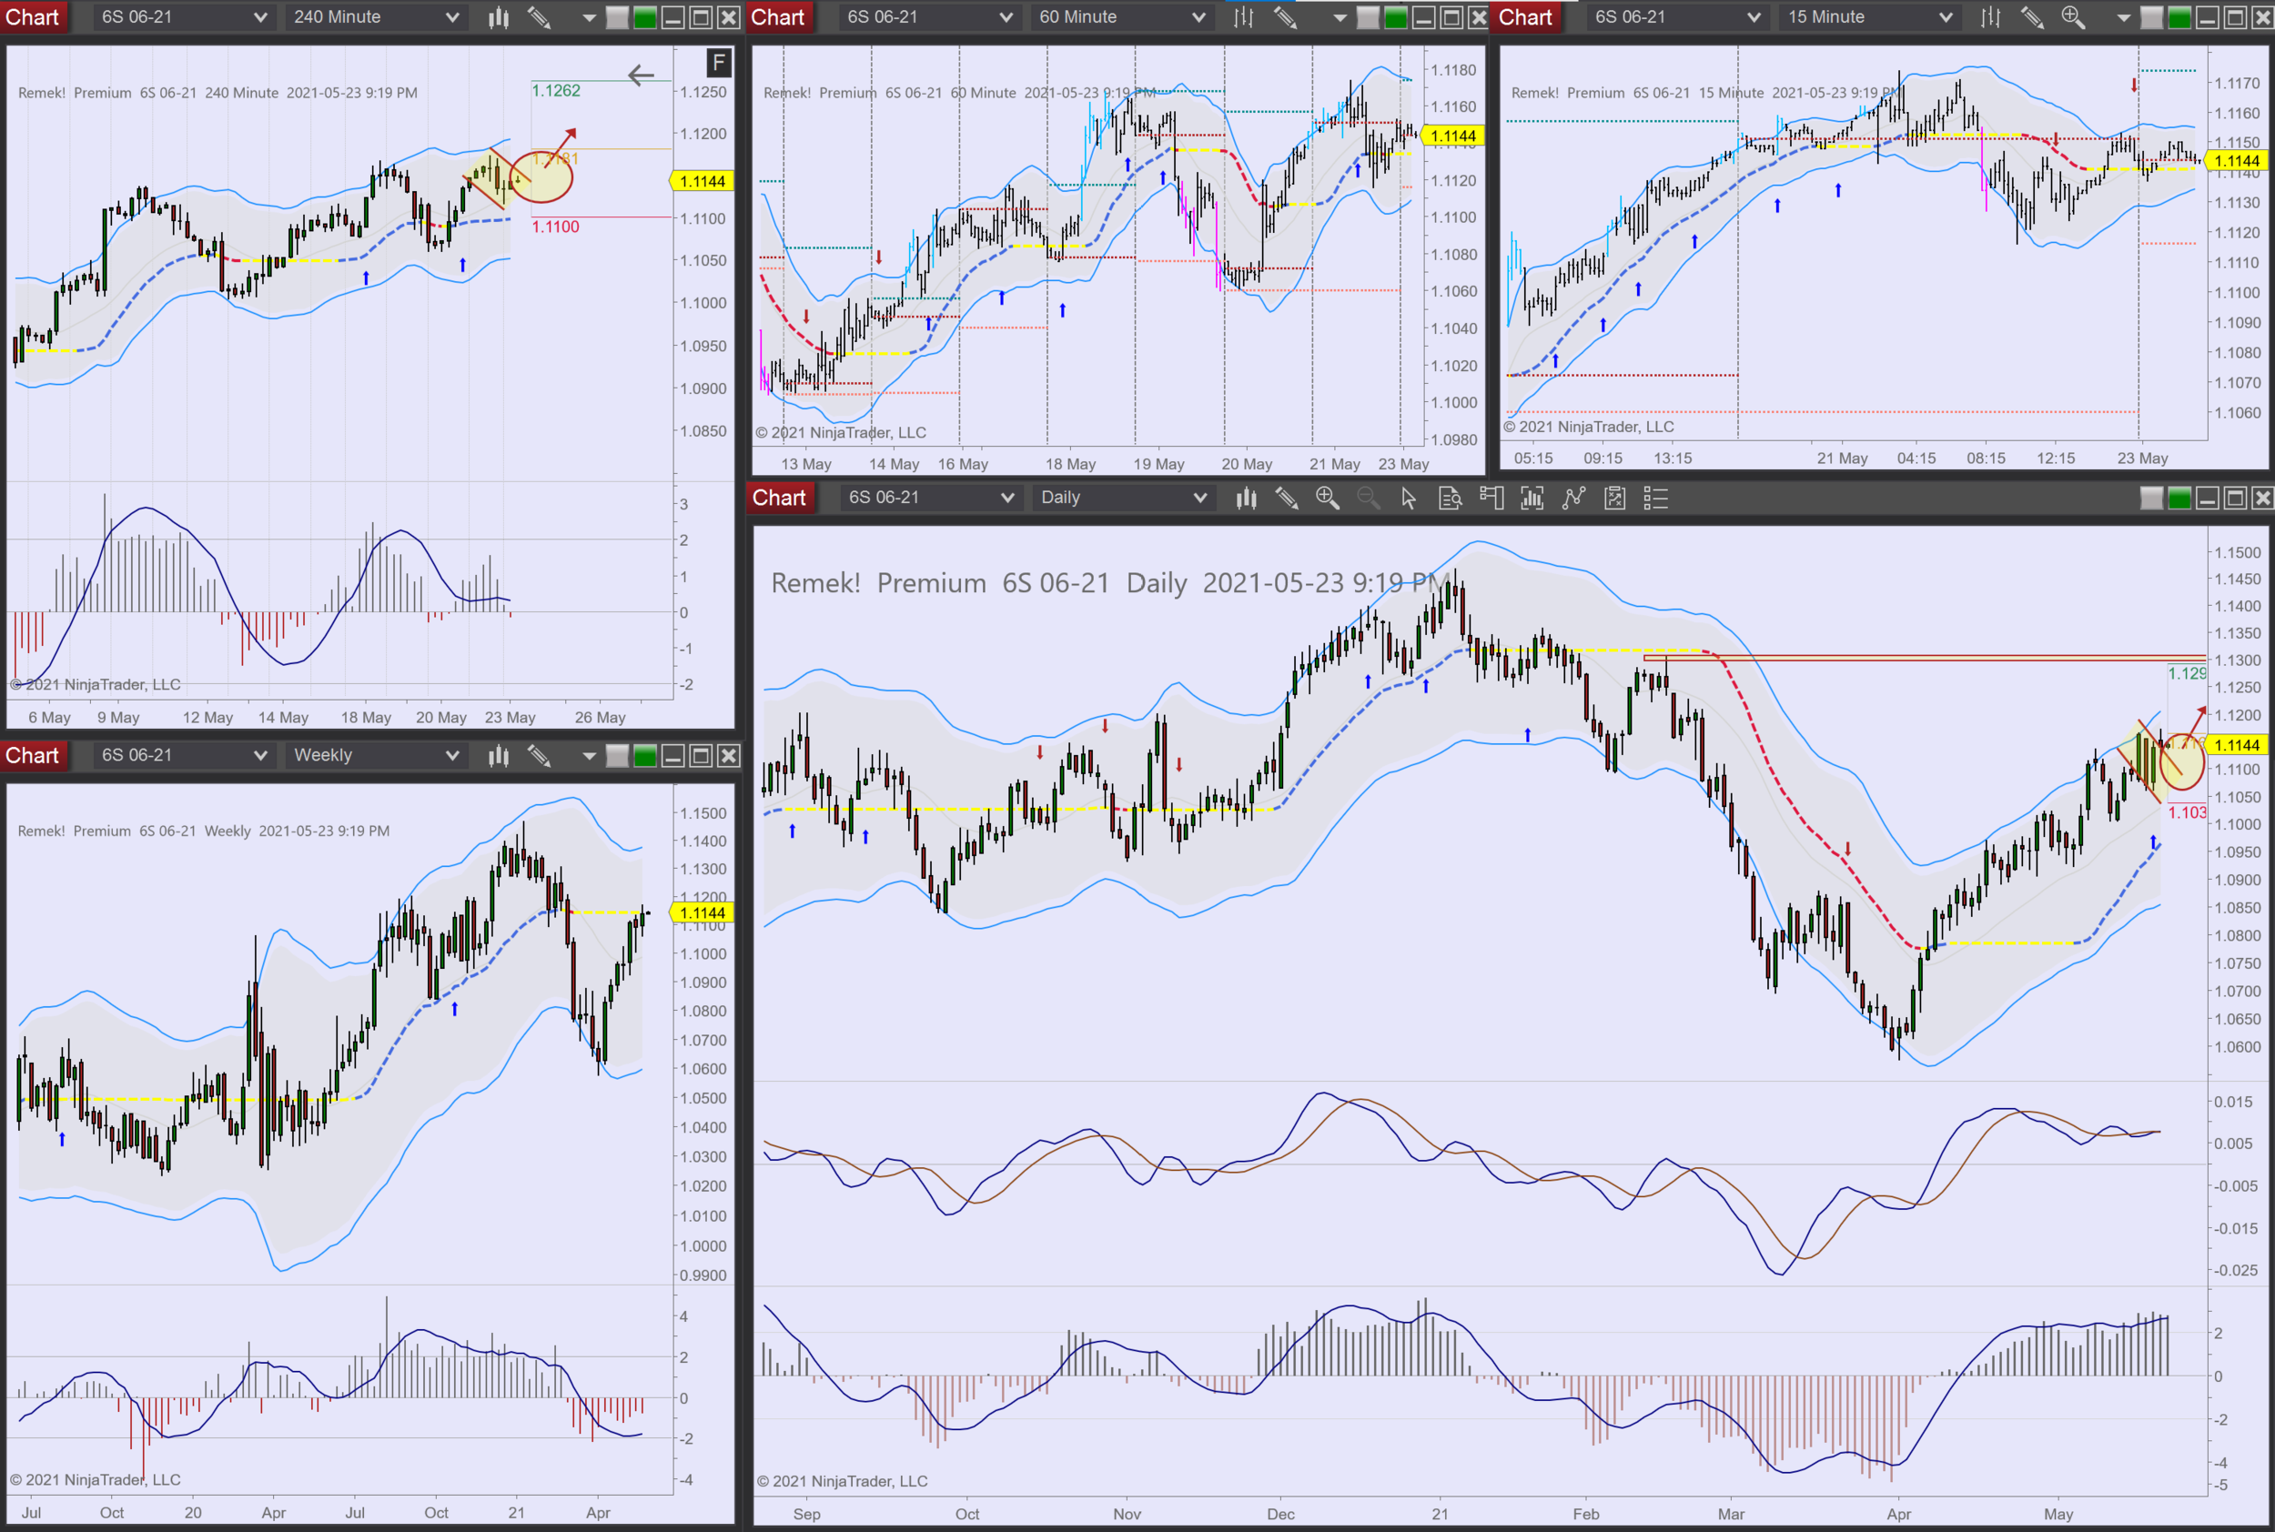2275x1532 pixels.
Task: Toggle green link button on Weekly chart
Action: pyautogui.click(x=645, y=755)
